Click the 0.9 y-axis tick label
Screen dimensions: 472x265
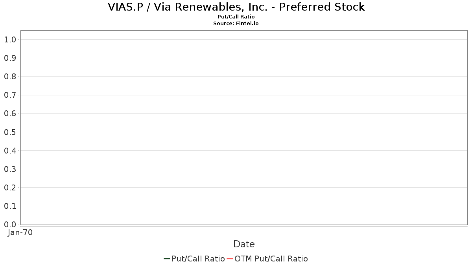point(10,58)
